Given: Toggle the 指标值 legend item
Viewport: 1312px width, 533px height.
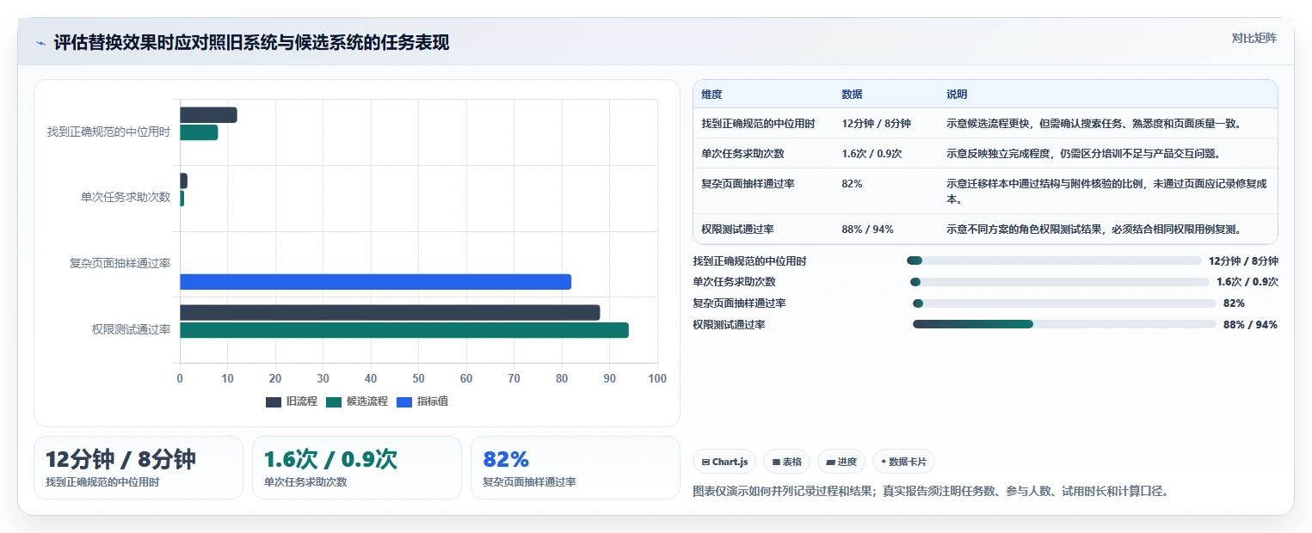Looking at the screenshot, I should [x=422, y=401].
